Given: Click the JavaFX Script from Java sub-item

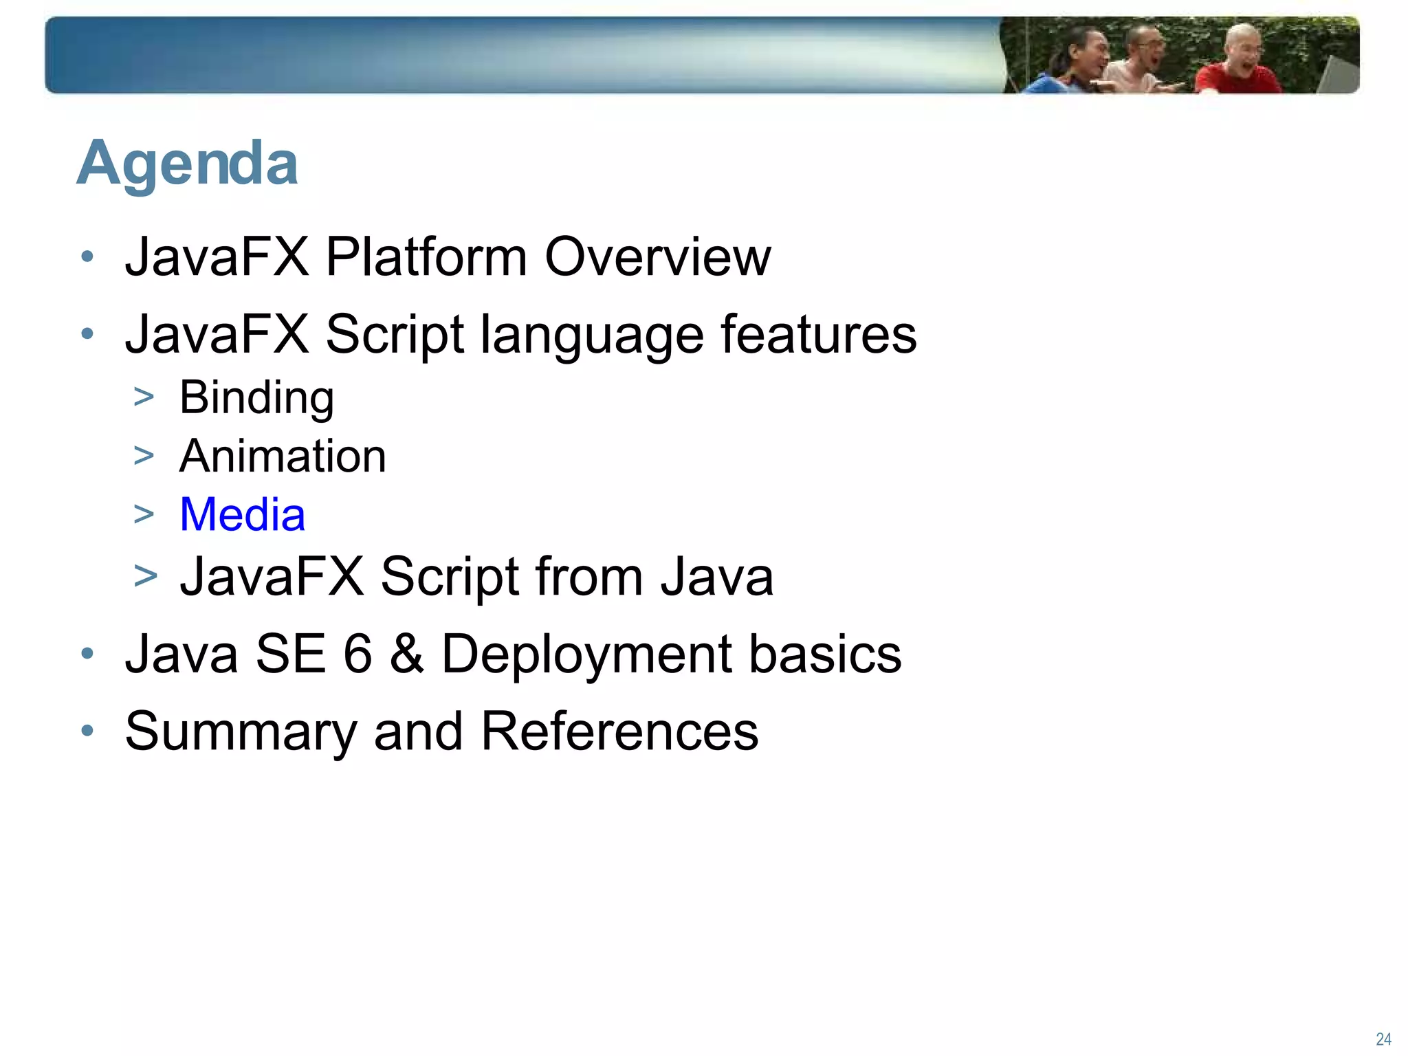Looking at the screenshot, I should (476, 577).
